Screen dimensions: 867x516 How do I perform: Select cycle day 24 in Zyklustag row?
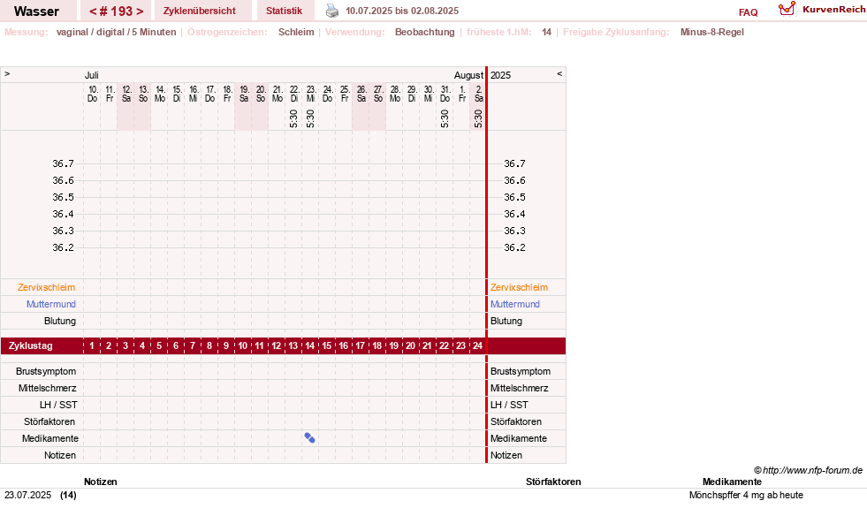[x=477, y=345]
